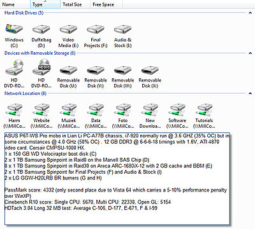
Task: Open the Windows (C:) drive
Action: click(14, 36)
